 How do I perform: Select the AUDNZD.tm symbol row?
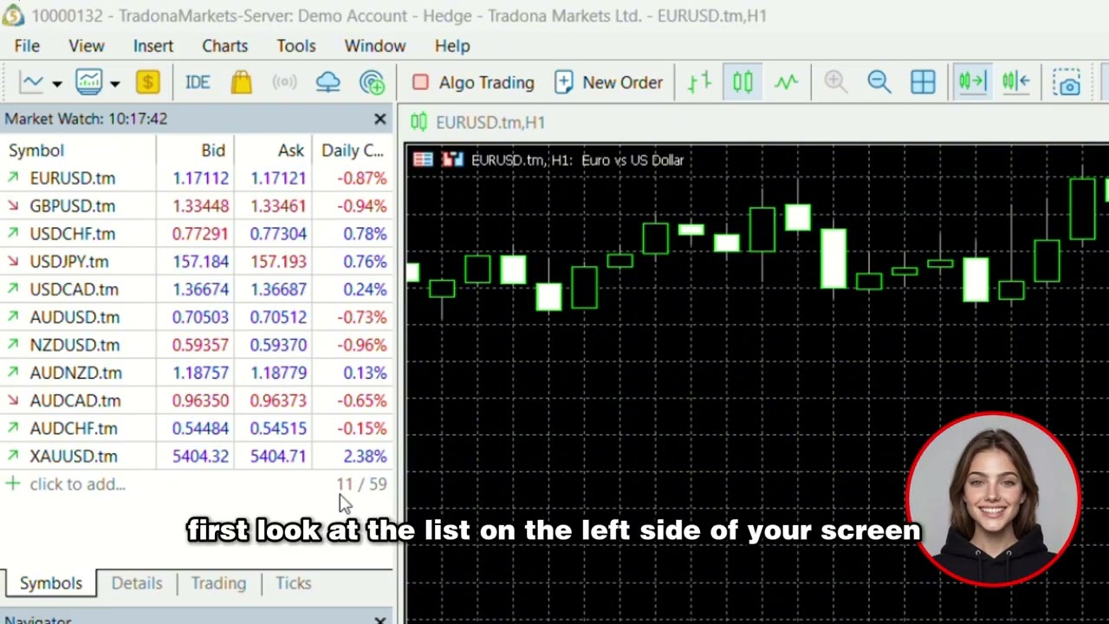[197, 373]
